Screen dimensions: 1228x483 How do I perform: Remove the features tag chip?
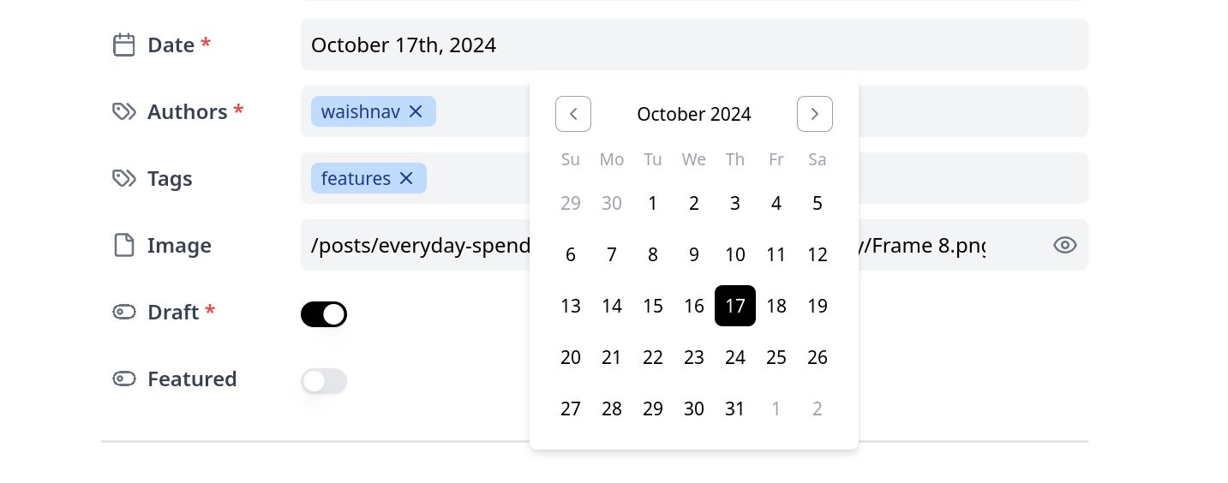pyautogui.click(x=406, y=178)
